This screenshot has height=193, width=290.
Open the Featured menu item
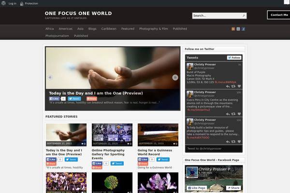click(128, 29)
